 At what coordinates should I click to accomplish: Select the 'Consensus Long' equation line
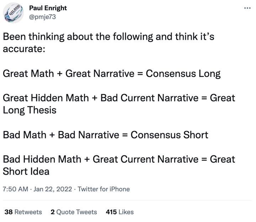click(x=112, y=74)
